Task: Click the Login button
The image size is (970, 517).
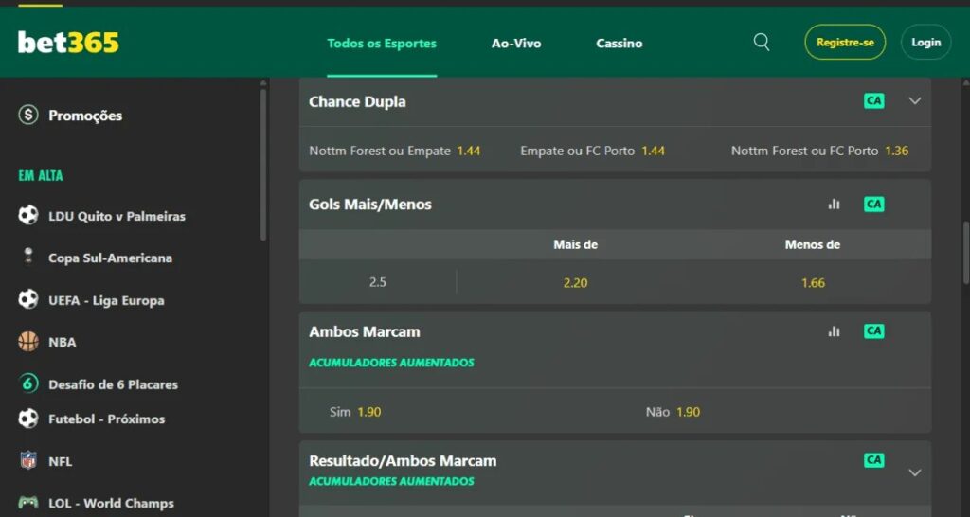Action: pyautogui.click(x=925, y=43)
